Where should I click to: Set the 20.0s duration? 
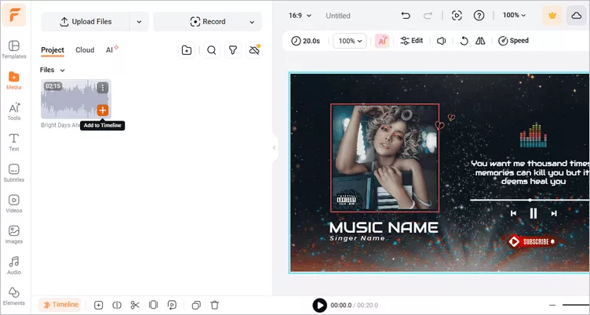point(305,41)
